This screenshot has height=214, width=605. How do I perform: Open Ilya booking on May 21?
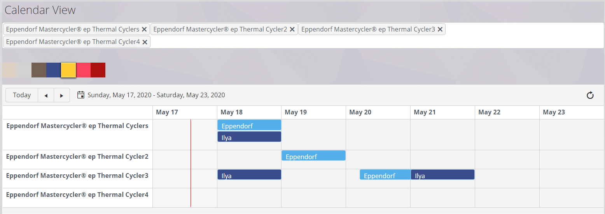pyautogui.click(x=442, y=175)
